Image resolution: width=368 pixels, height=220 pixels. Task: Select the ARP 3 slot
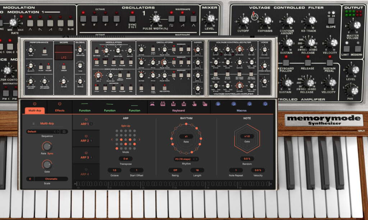(x=86, y=155)
